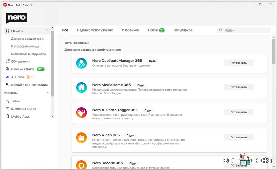Collapse the Начать section chevron
Viewport: 277px width, 170px height.
[47, 31]
